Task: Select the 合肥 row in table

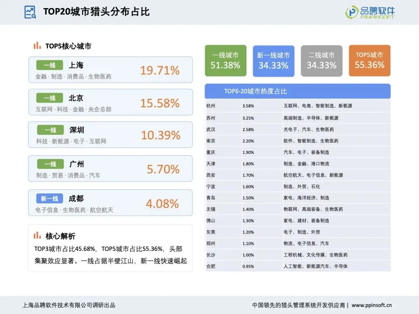Action: click(298, 266)
